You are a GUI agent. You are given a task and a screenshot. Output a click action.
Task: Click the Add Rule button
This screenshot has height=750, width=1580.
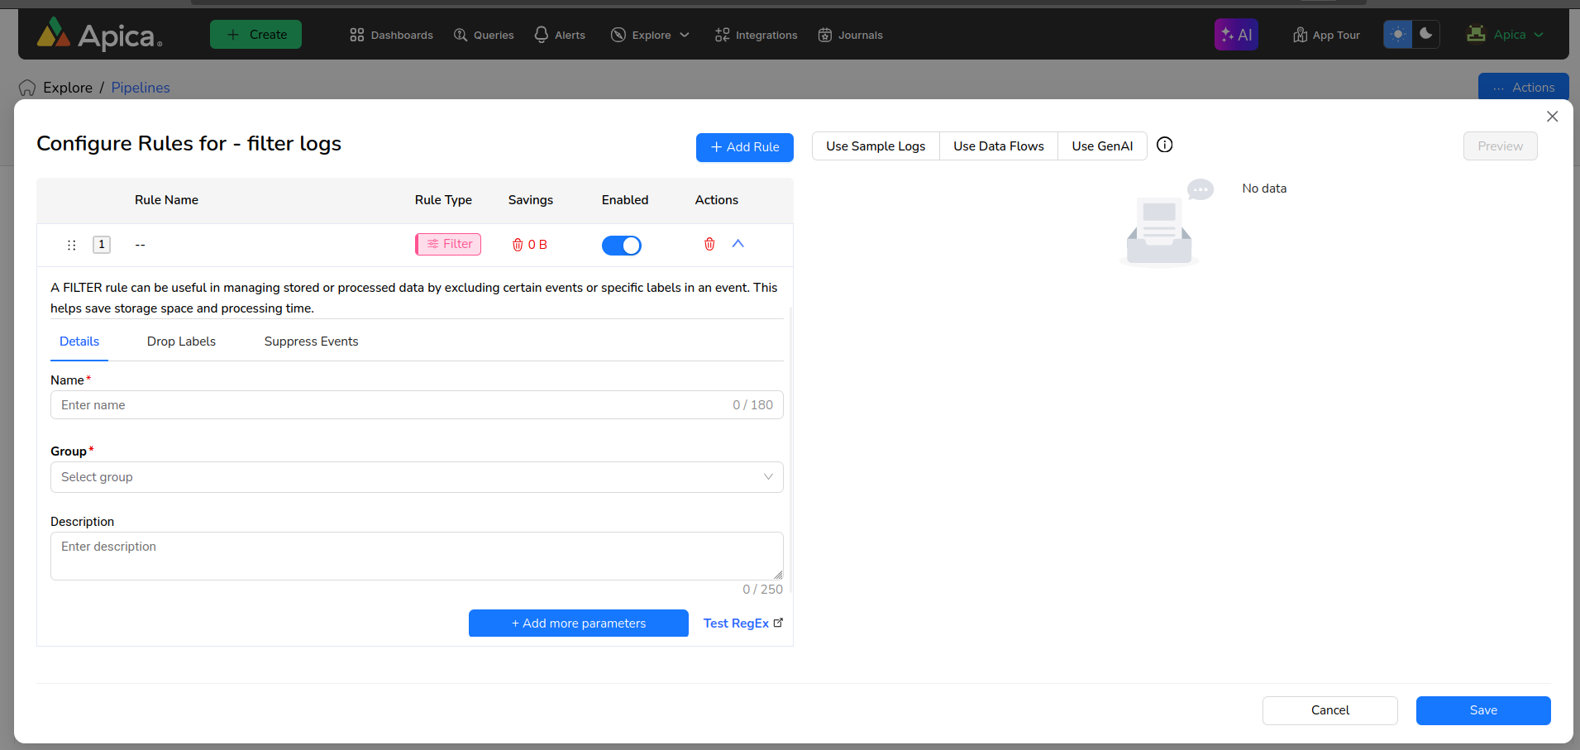click(744, 147)
